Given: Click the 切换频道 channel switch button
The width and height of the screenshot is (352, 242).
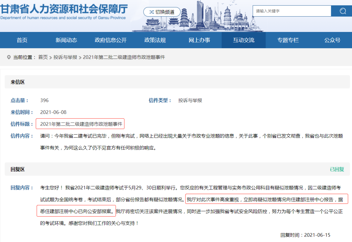Looking at the screenshot, I should coord(161,12).
